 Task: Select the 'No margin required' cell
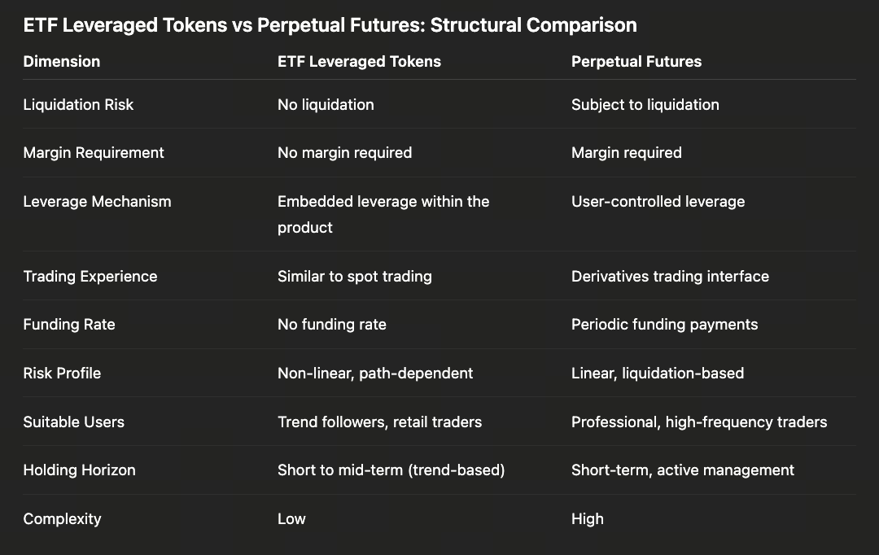click(x=344, y=153)
